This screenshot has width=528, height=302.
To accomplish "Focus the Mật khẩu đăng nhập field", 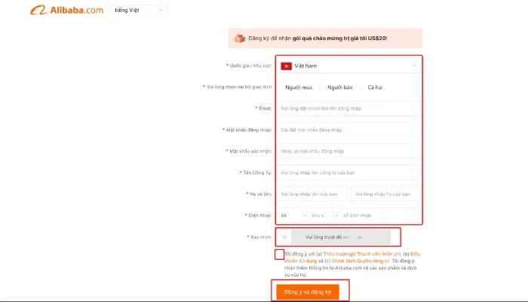I will 348,130.
